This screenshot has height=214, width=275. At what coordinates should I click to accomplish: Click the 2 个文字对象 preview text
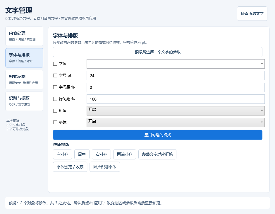16,125
